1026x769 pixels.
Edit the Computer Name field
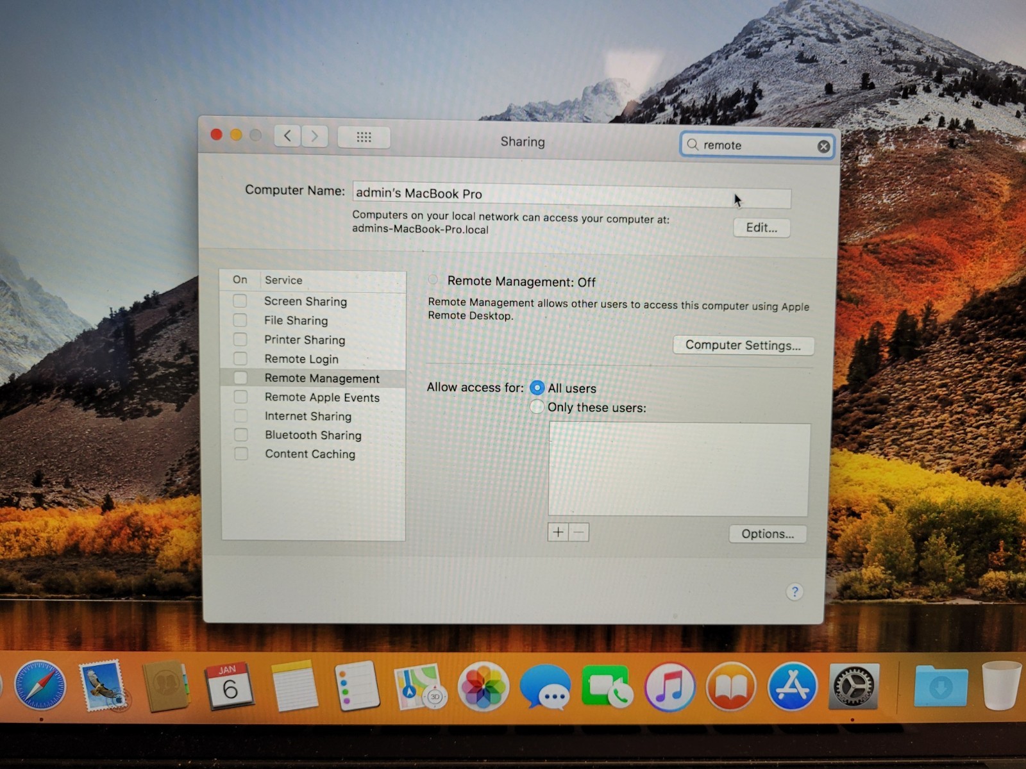(571, 195)
